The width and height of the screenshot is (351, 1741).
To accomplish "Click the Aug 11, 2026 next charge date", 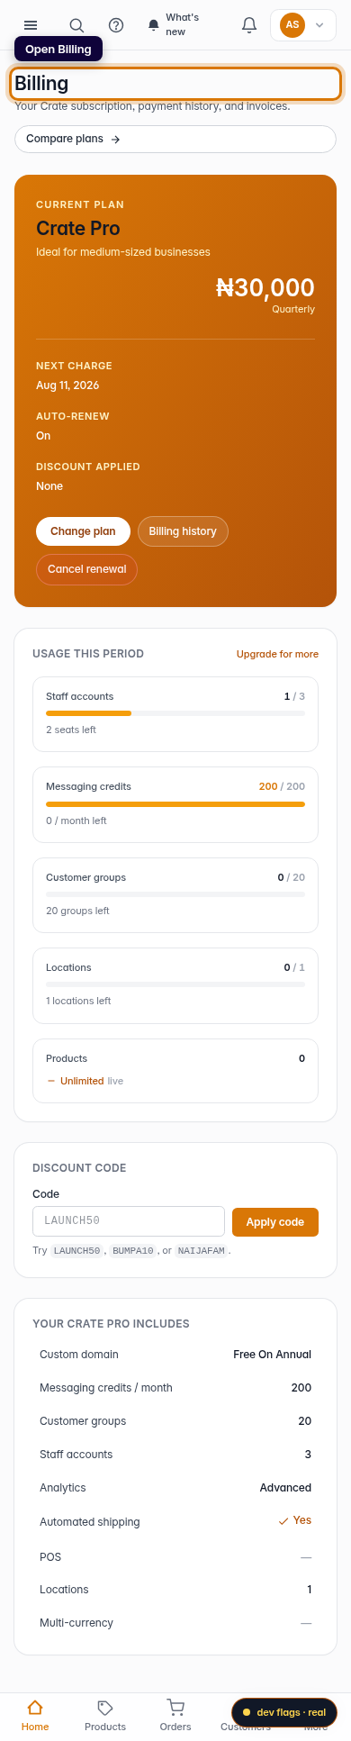I will pyautogui.click(x=67, y=385).
